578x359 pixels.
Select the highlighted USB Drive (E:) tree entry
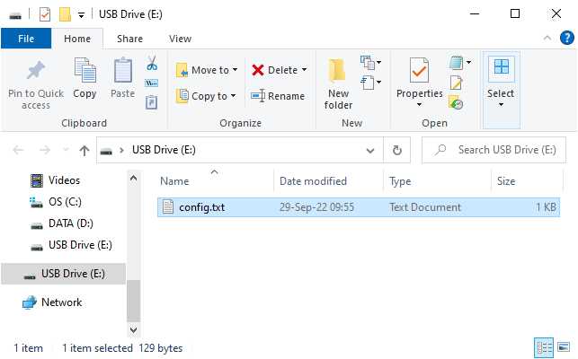(x=64, y=274)
